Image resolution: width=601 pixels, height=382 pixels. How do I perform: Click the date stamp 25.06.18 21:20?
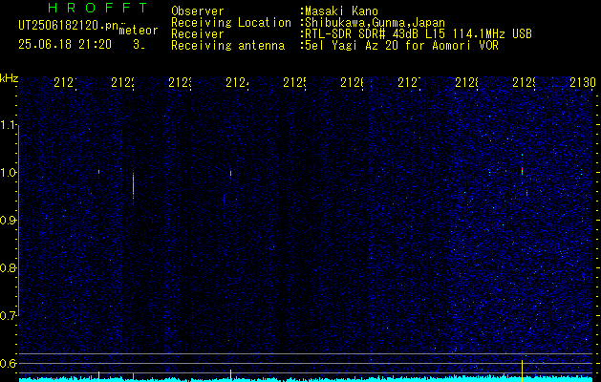tap(65, 45)
